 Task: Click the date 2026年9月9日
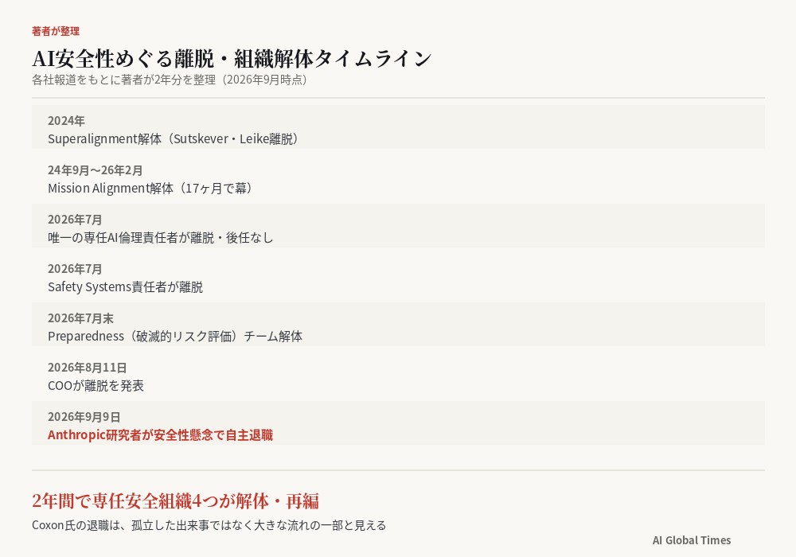point(84,416)
